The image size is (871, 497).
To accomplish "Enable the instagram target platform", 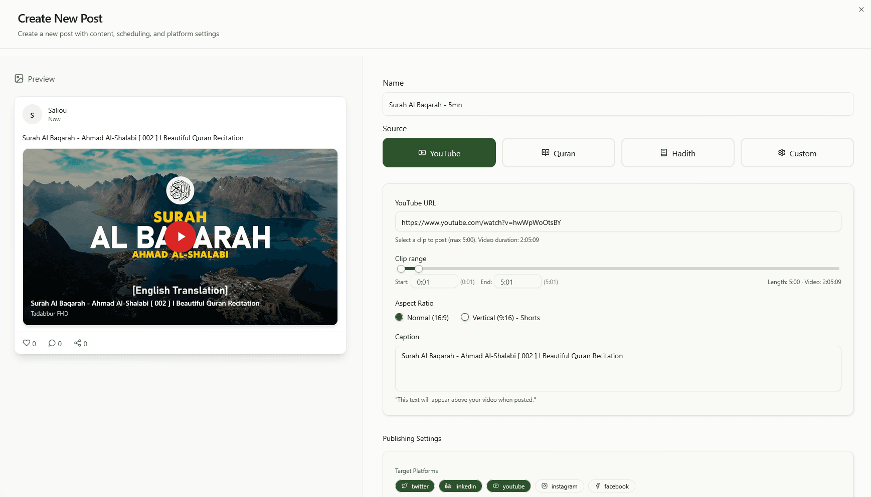I will pyautogui.click(x=559, y=486).
